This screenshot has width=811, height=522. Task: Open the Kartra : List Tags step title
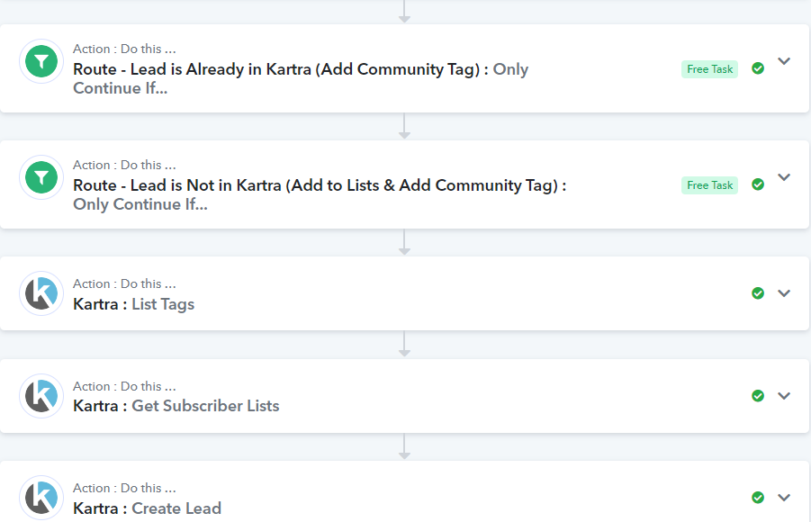coord(133,303)
